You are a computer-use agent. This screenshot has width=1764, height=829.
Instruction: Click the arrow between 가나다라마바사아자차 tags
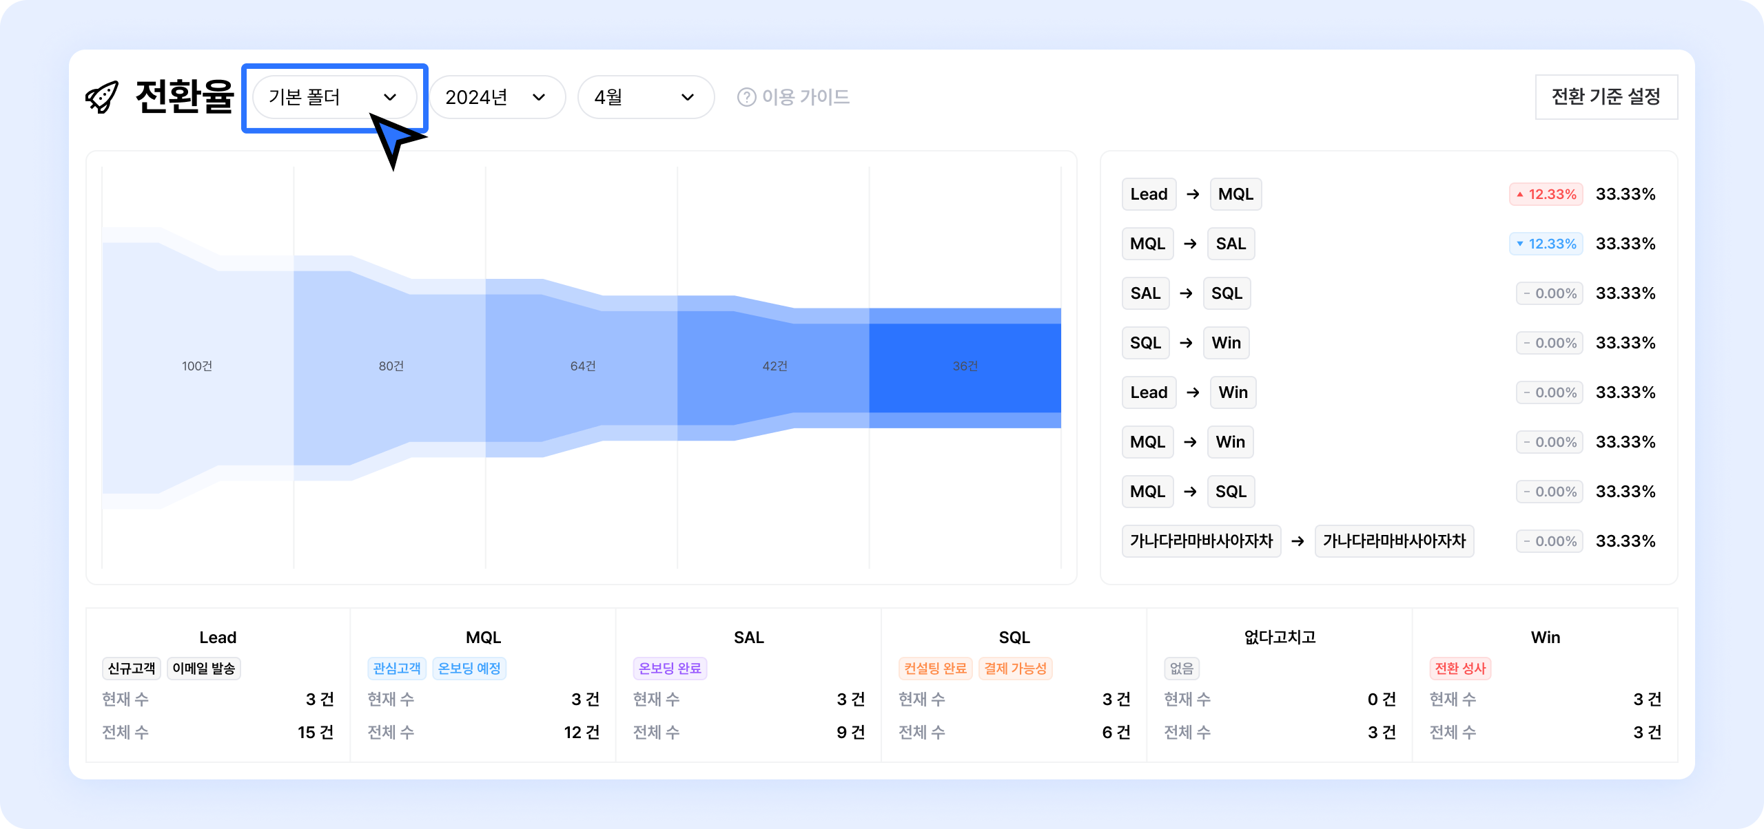(1298, 541)
